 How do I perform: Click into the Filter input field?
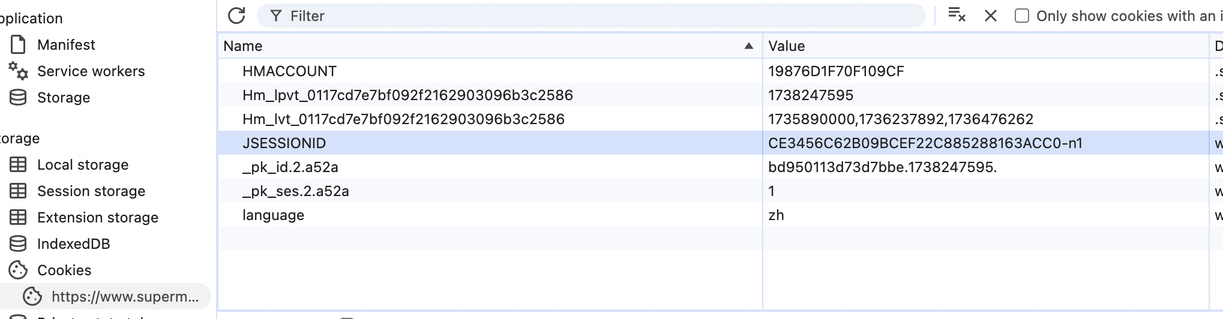click(x=600, y=16)
